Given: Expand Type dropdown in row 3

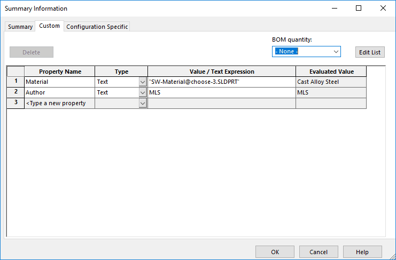Looking at the screenshot, I should (x=143, y=103).
